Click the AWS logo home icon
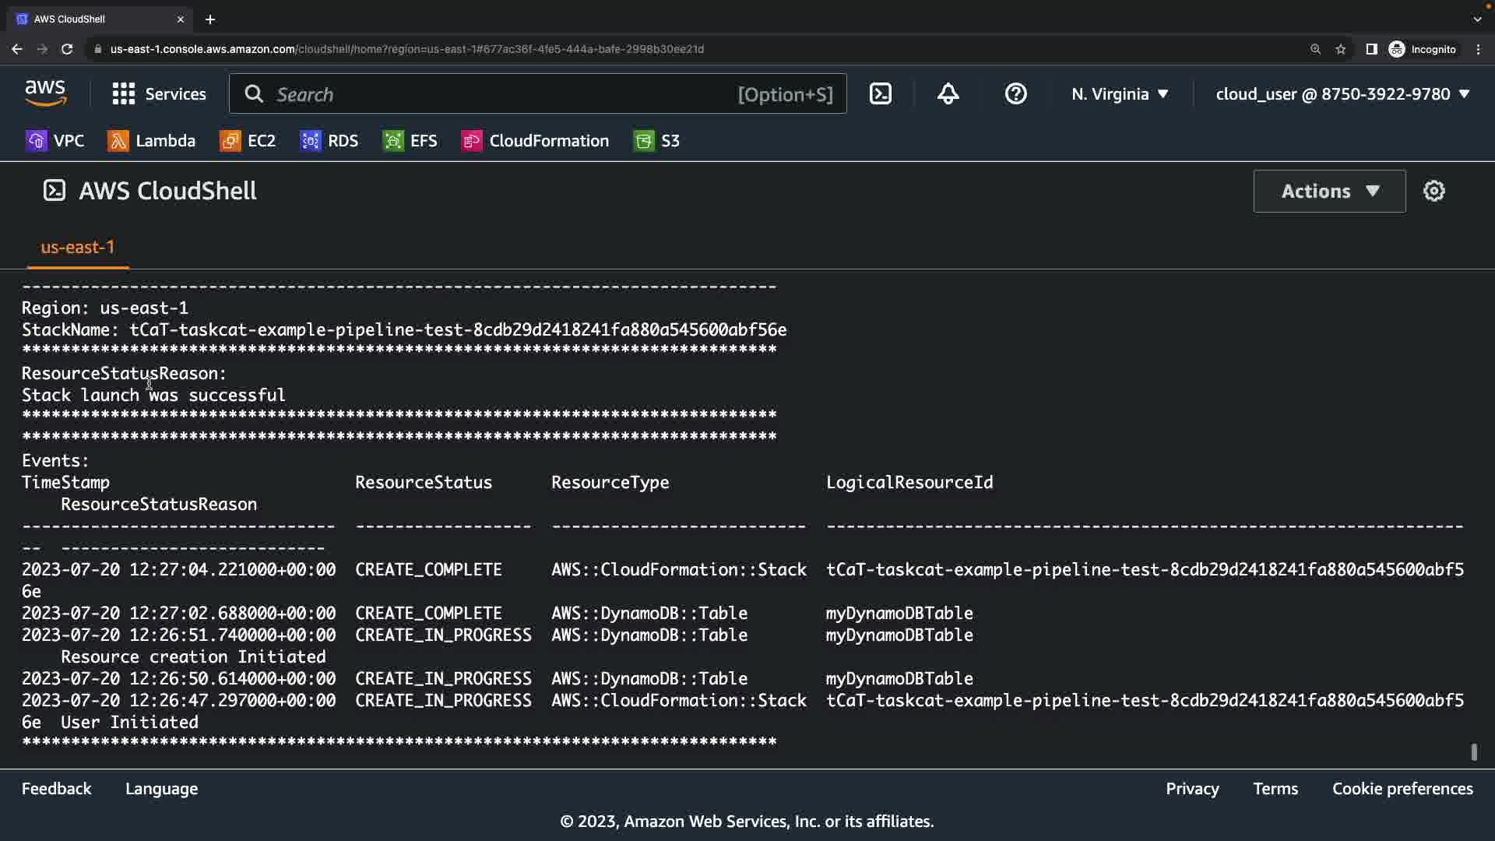The width and height of the screenshot is (1495, 841). click(x=45, y=93)
